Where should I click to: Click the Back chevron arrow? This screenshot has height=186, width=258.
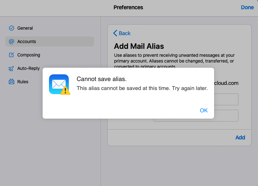(x=115, y=33)
